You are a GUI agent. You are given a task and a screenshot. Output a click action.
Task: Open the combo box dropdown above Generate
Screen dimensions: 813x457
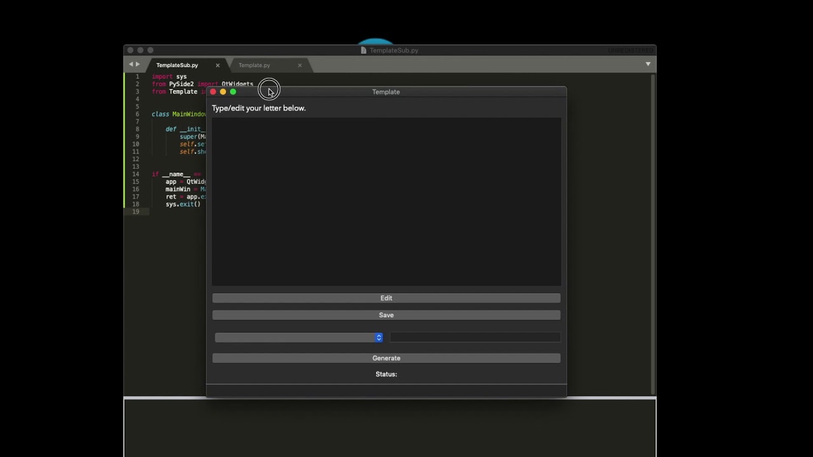pos(299,338)
